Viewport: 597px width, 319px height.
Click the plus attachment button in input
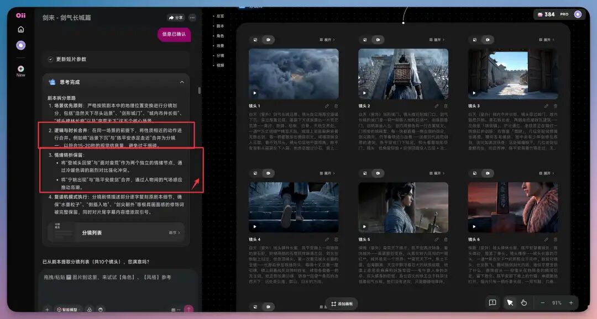point(47,310)
